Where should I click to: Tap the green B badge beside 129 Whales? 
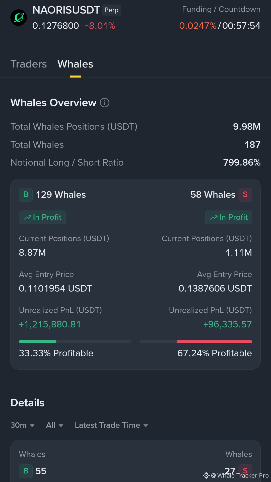[26, 195]
